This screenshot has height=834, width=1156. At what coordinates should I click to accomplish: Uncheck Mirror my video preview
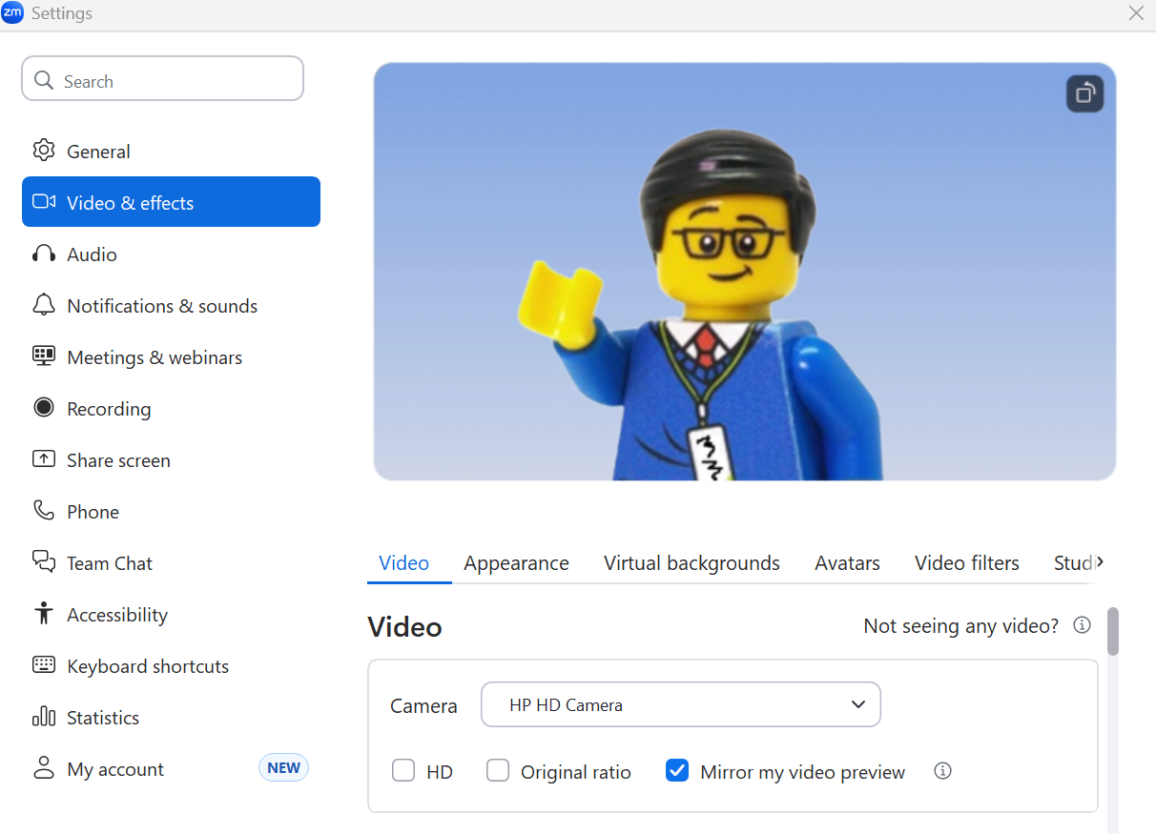pos(677,771)
